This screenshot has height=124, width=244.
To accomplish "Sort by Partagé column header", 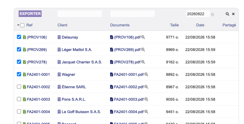I will tap(229, 25).
